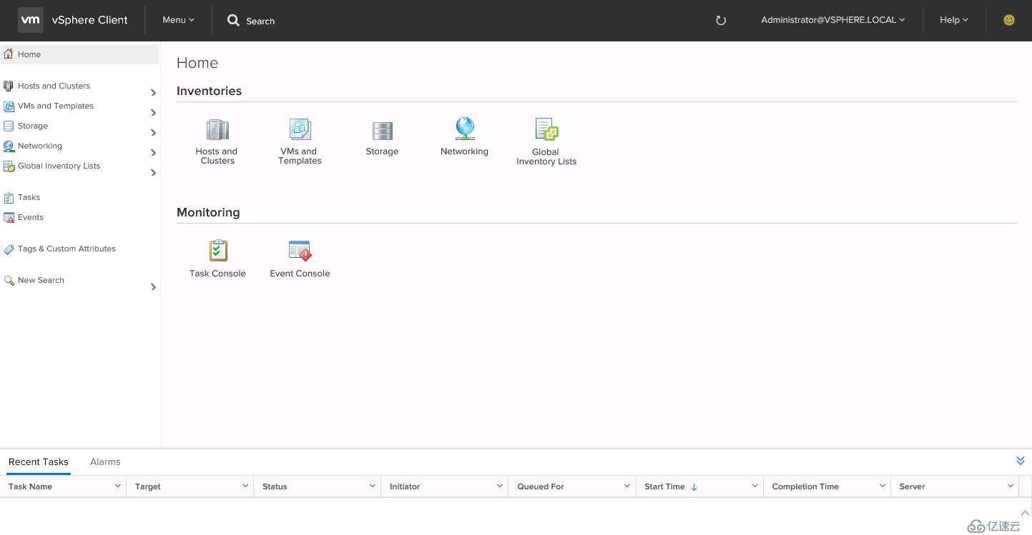Viewport: 1032px width, 535px height.
Task: Click the Search input field
Action: coord(260,21)
